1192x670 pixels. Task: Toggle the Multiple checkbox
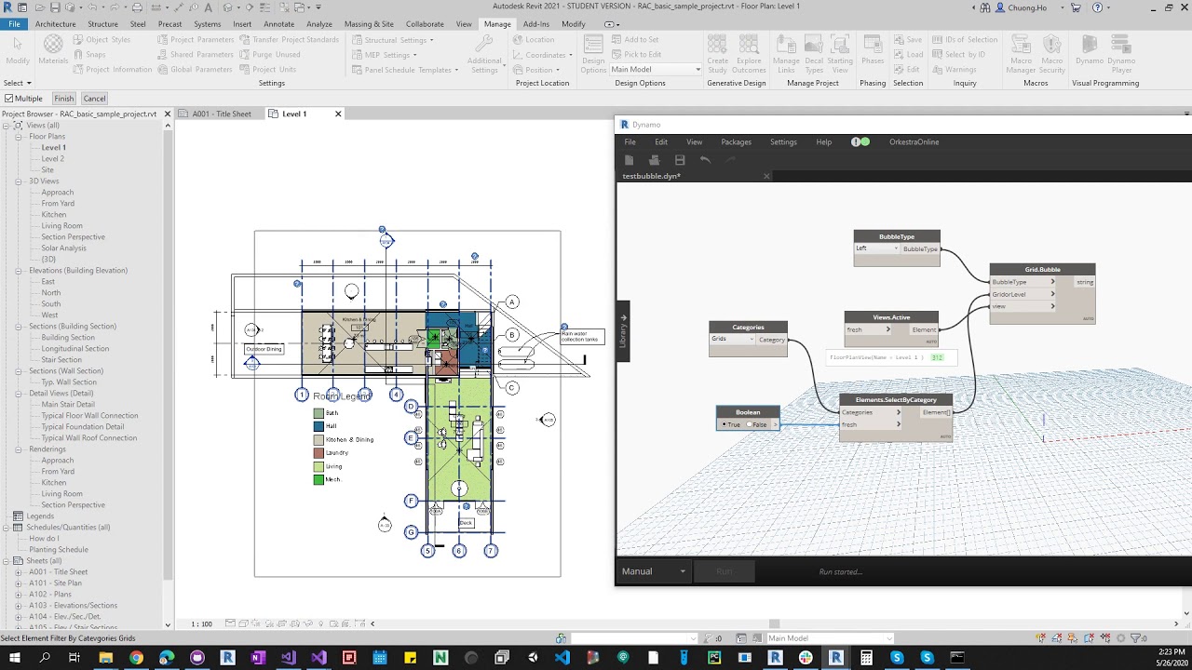9,99
